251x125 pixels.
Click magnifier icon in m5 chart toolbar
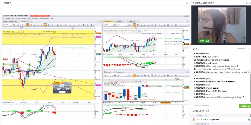[171, 75]
